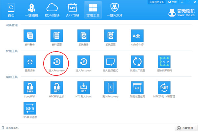
Task: Click the 未连接手机 connection status
Action: [10, 128]
